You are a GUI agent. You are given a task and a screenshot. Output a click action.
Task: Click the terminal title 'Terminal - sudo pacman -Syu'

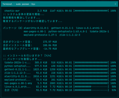click(19, 4)
